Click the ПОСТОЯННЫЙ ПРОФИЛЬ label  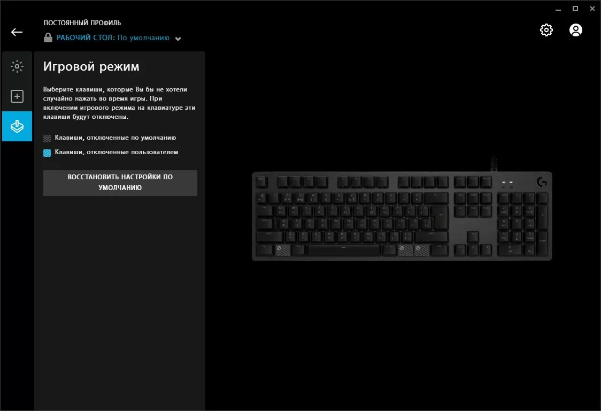82,22
